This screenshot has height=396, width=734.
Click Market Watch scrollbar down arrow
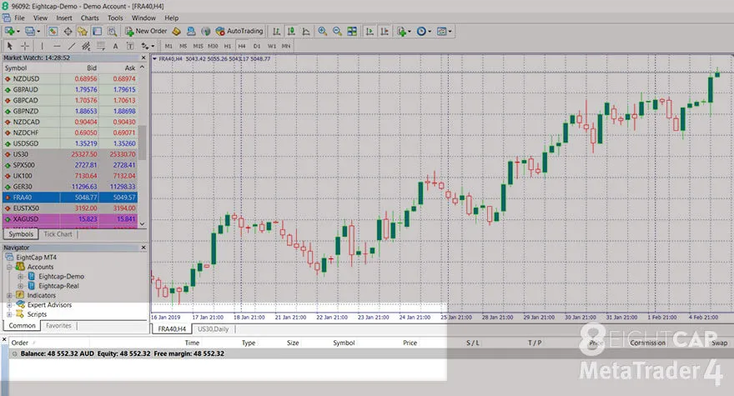143,223
